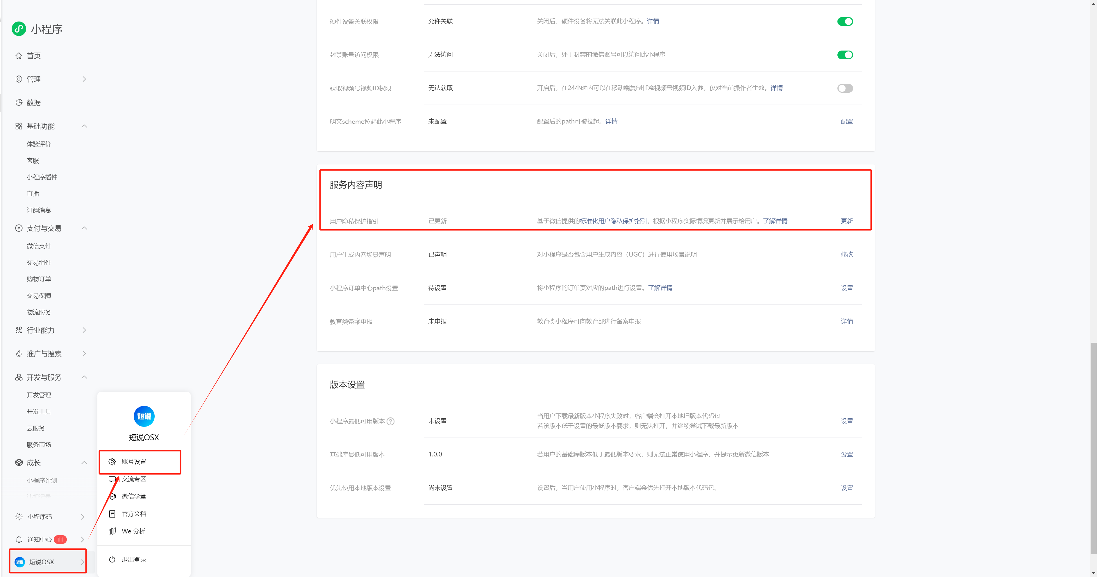Click the 小程序 green logo icon
Image resolution: width=1097 pixels, height=577 pixels.
tap(19, 28)
